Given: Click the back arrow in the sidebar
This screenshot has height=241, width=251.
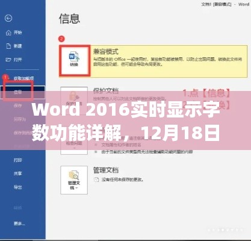Looking at the screenshot, I should click(8, 19).
